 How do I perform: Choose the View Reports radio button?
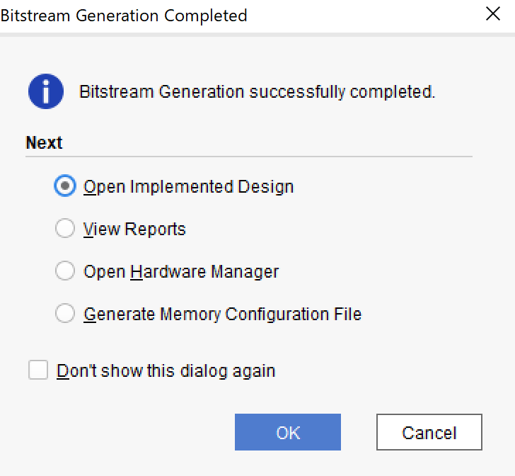[x=65, y=228]
